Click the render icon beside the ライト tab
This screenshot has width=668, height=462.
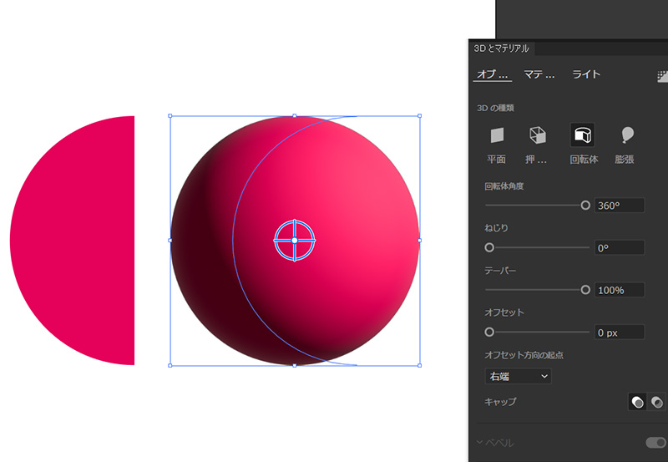pyautogui.click(x=662, y=76)
